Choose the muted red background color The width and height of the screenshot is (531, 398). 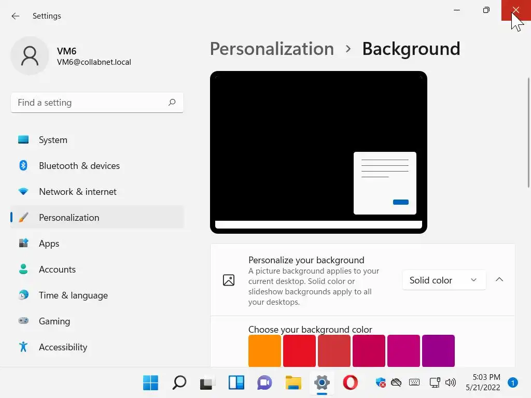point(334,351)
